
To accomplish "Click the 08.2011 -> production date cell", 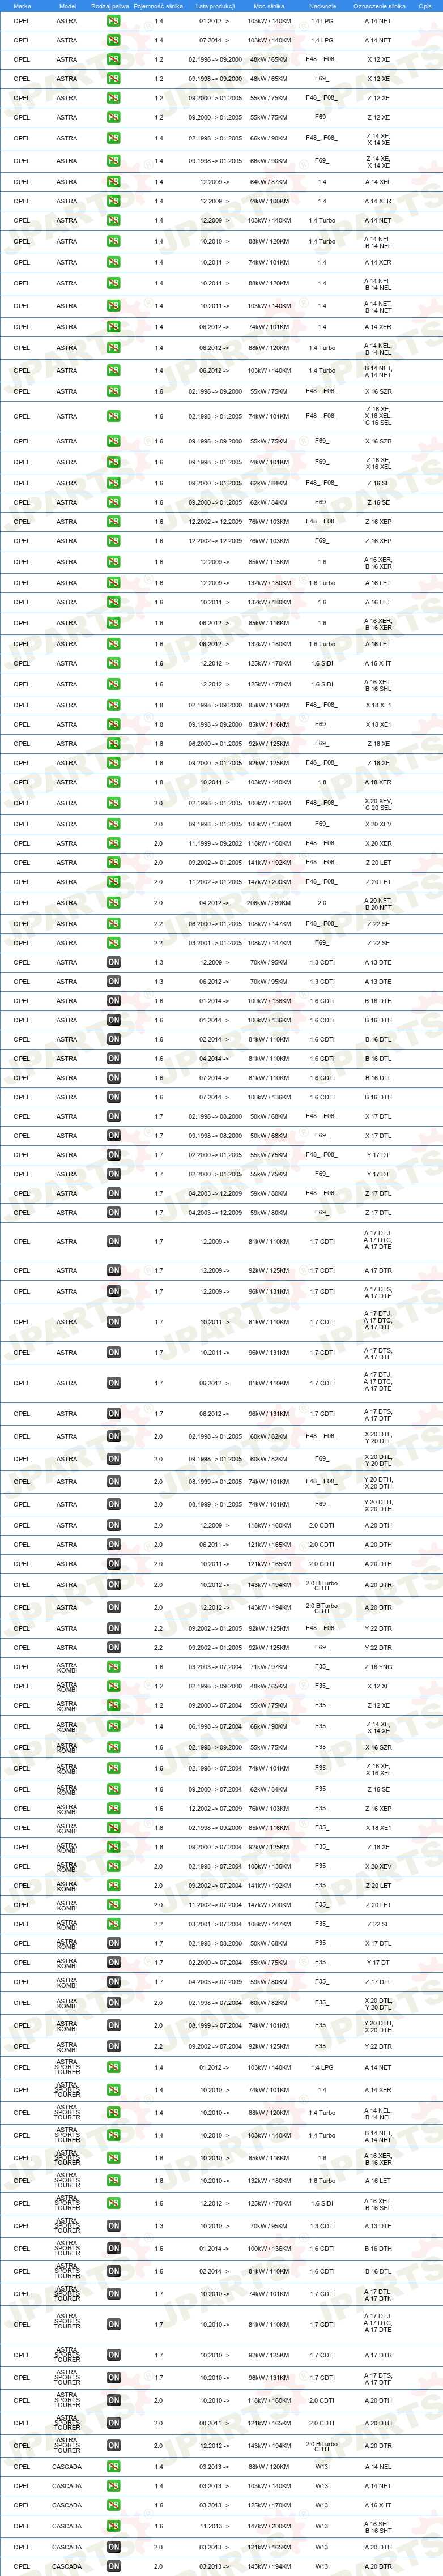I will [215, 2423].
